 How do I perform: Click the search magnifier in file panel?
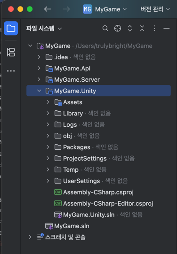pos(105,28)
